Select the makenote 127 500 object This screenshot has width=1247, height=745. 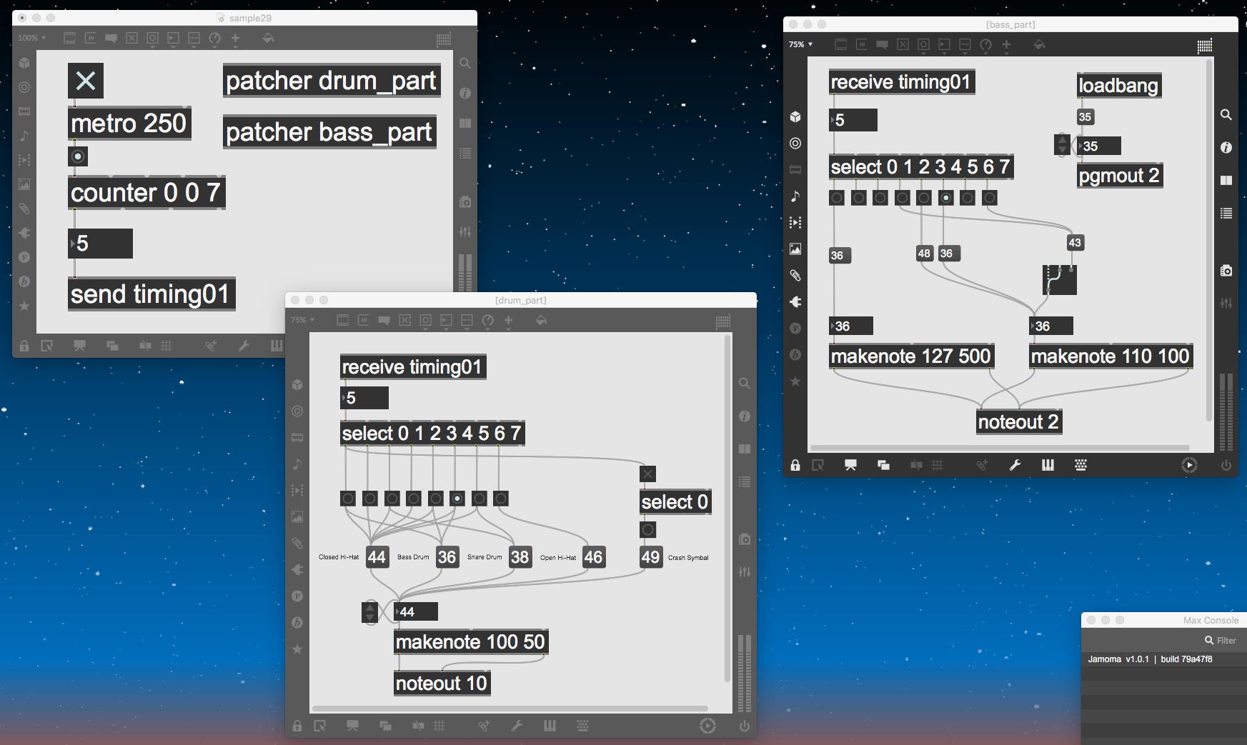[x=911, y=356]
